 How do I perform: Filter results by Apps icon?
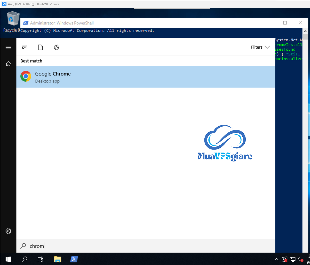[25, 47]
